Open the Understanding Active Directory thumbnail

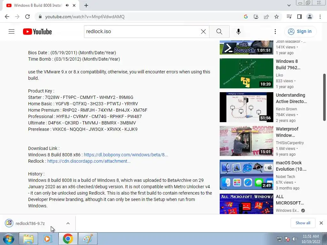point(246,107)
